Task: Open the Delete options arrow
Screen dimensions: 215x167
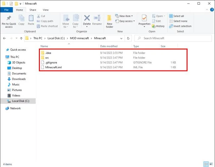Action: pos(87,26)
